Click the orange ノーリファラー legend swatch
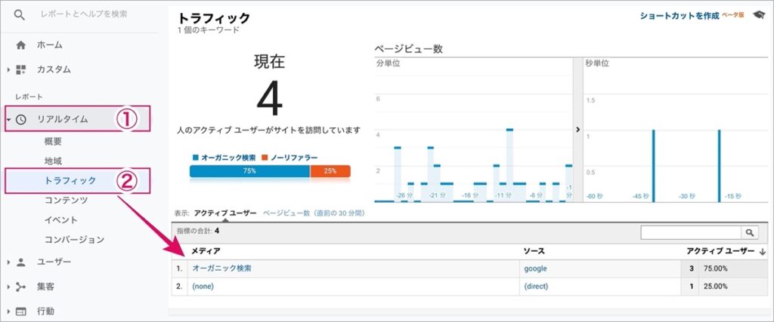 tap(265, 158)
